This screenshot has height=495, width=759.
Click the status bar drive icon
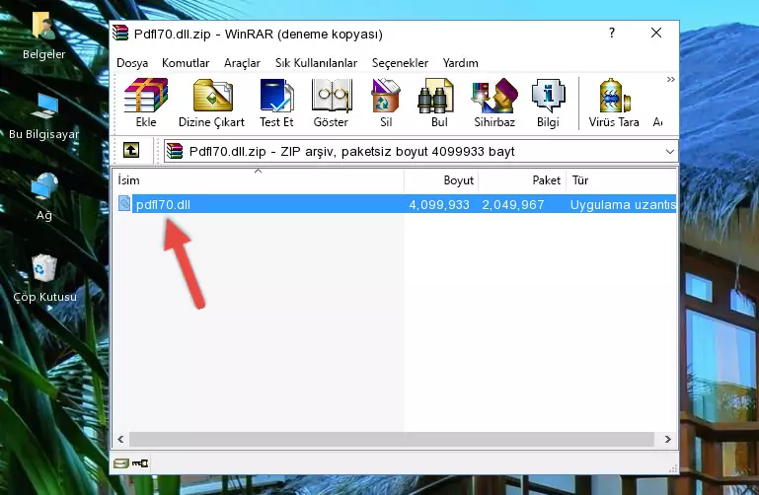[121, 463]
